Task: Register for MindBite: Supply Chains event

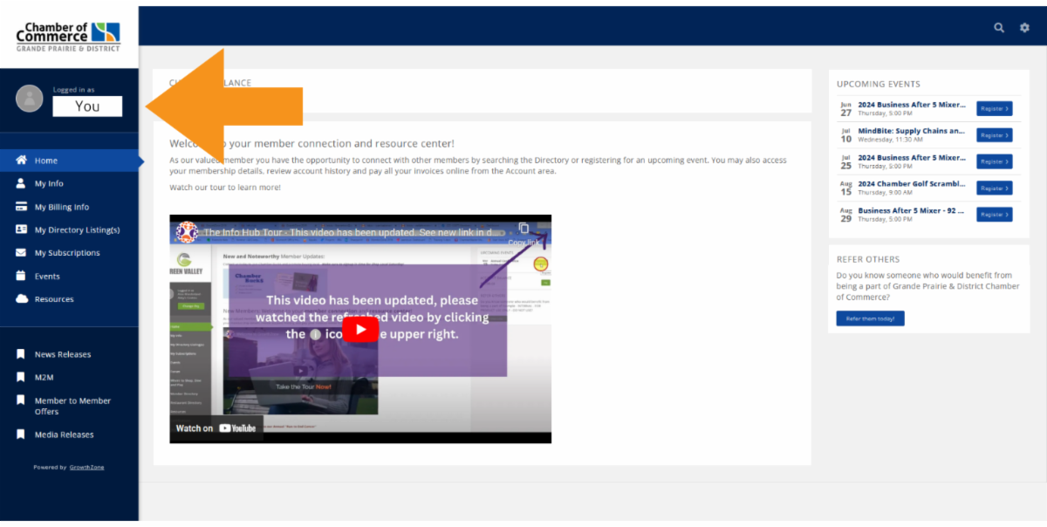Action: 994,135
